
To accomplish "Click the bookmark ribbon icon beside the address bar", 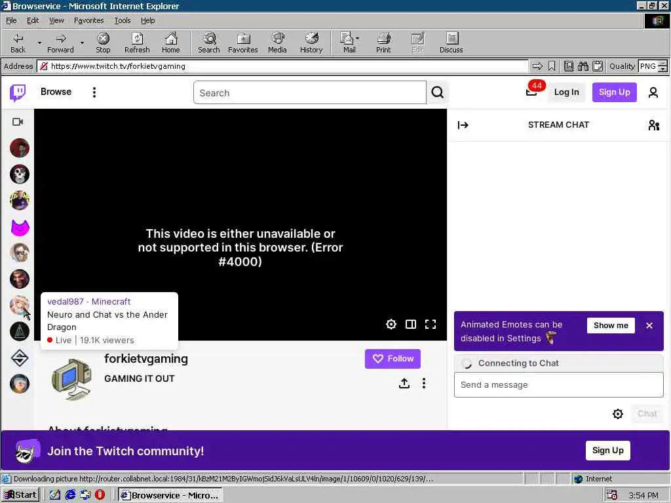I will coord(552,66).
